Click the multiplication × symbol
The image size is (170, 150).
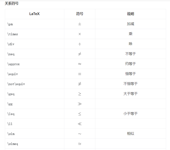80,34
